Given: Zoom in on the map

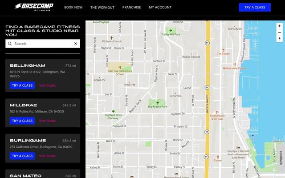Looking at the screenshot, I should (x=279, y=26).
